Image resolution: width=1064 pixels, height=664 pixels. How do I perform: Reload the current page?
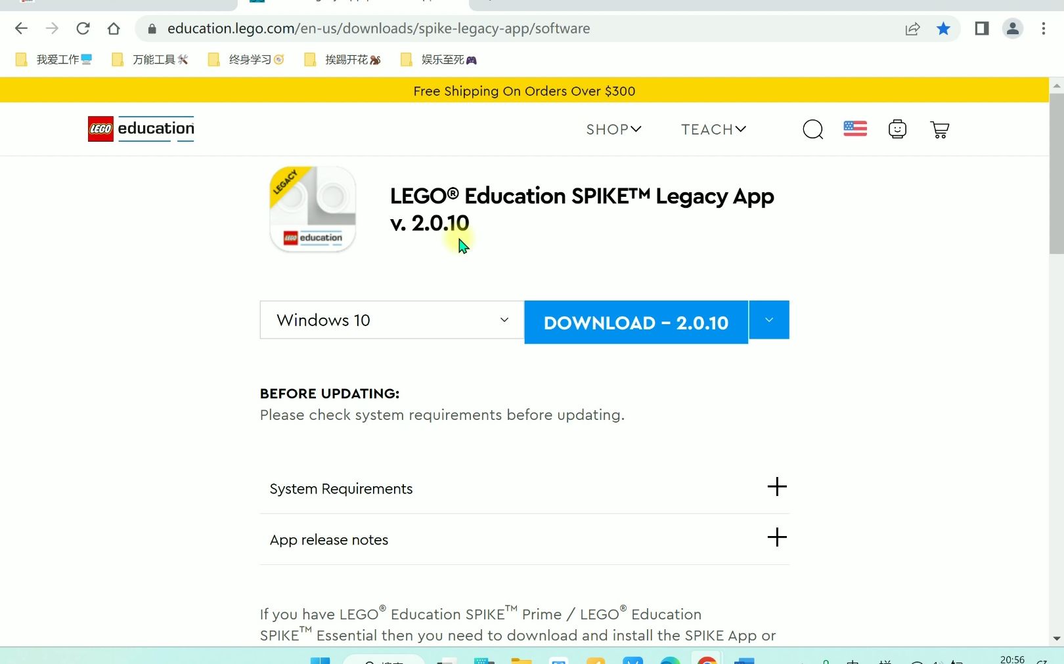pos(83,28)
